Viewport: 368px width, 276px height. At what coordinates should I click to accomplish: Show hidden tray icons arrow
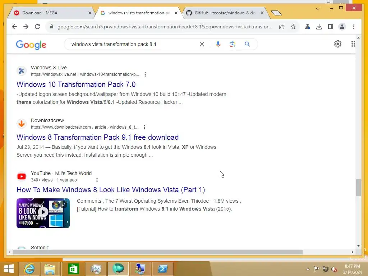point(308,269)
